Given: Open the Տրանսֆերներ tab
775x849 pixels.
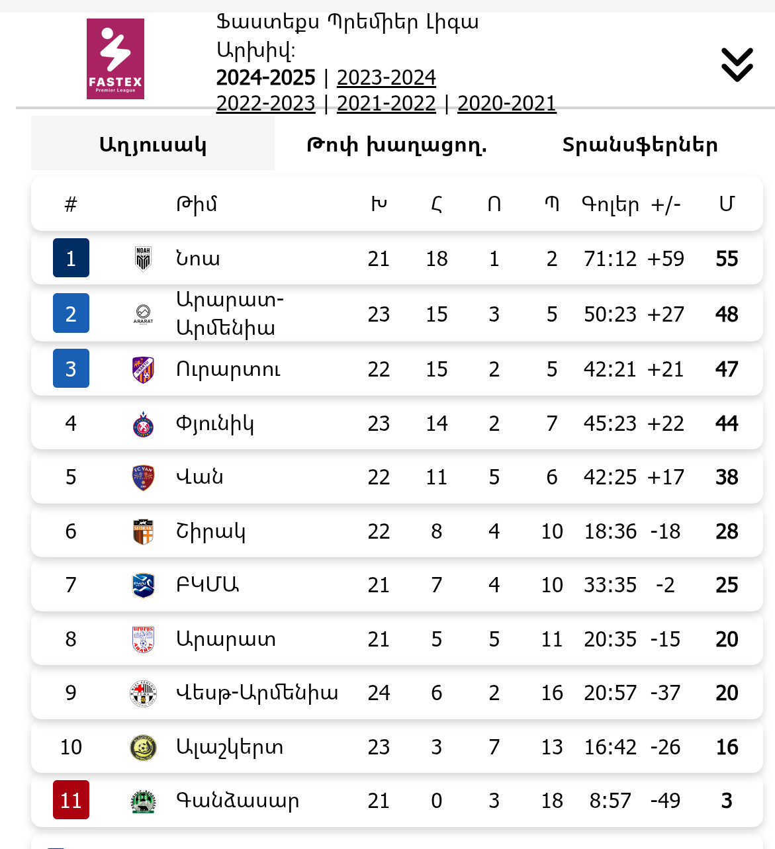Looking at the screenshot, I should pos(640,145).
